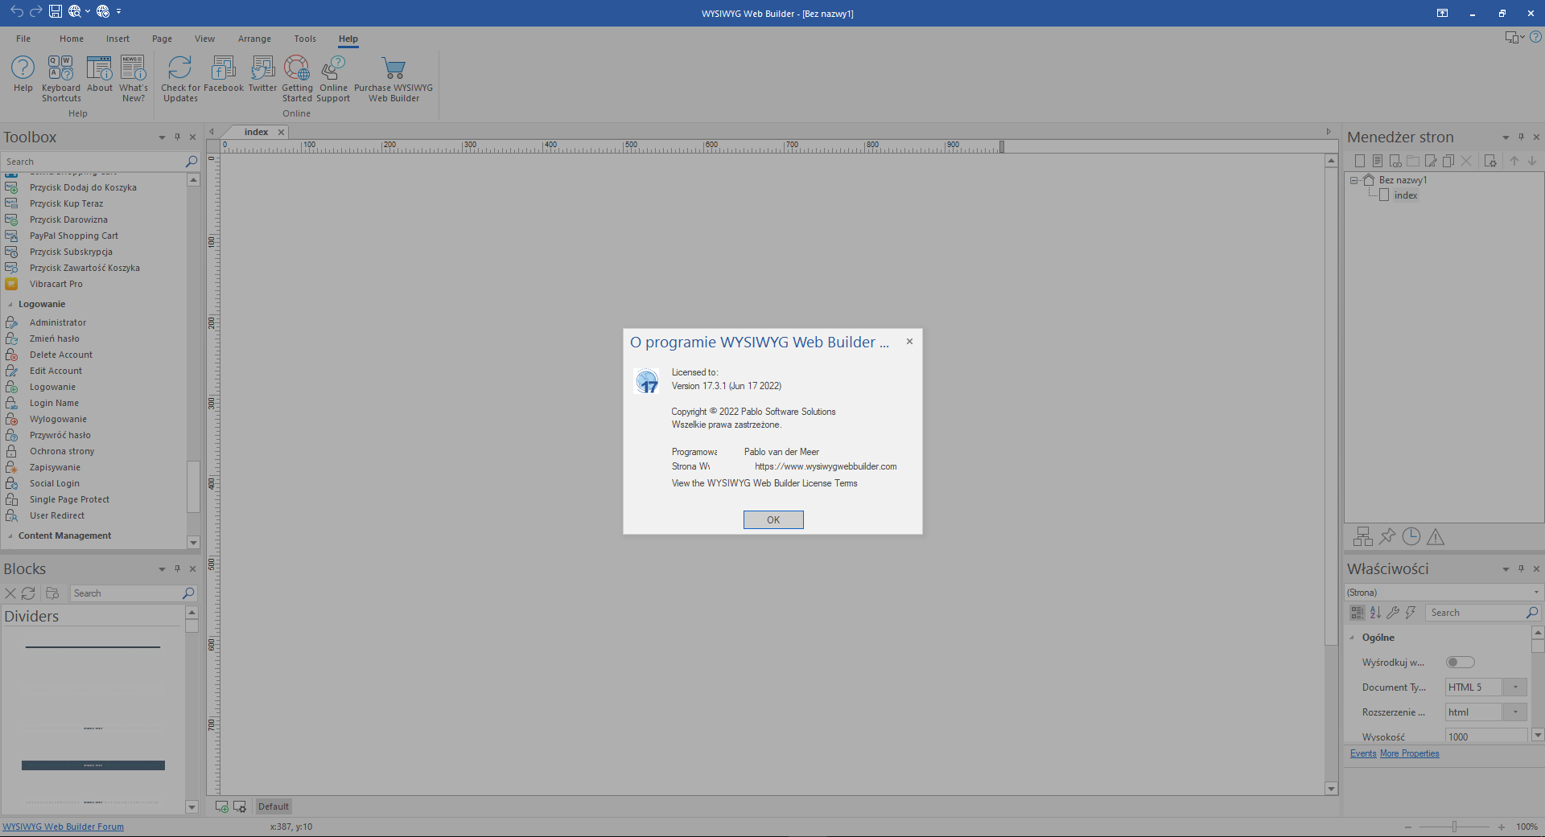Click new page from template icon

(x=1378, y=161)
